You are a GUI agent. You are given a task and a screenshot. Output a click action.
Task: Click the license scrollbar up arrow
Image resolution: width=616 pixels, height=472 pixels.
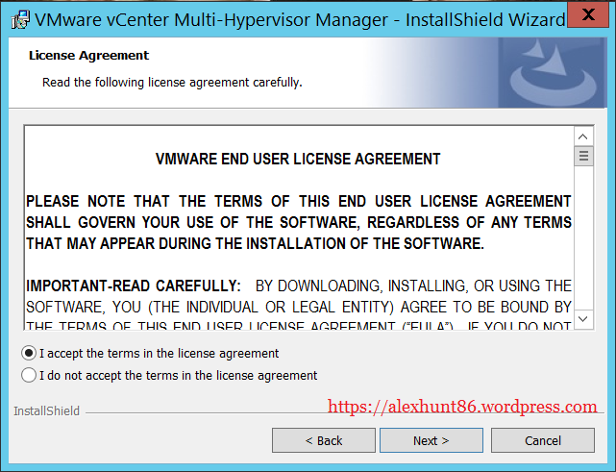click(x=583, y=137)
